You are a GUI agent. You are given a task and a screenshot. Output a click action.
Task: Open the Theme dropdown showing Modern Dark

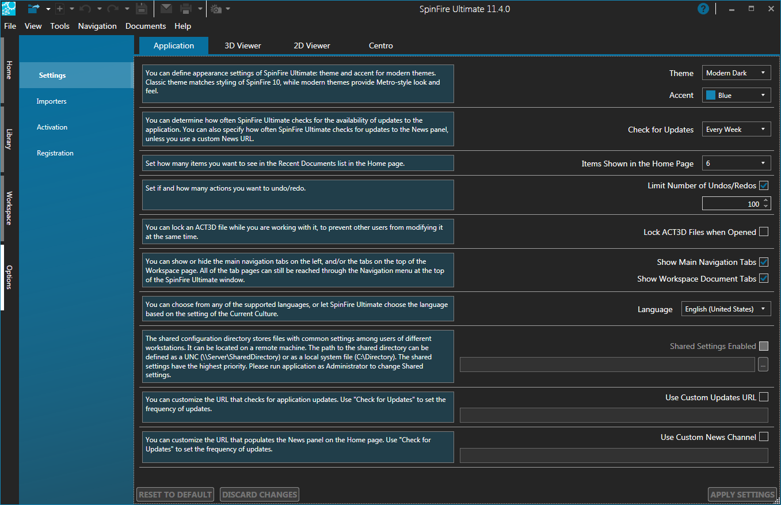click(x=736, y=73)
